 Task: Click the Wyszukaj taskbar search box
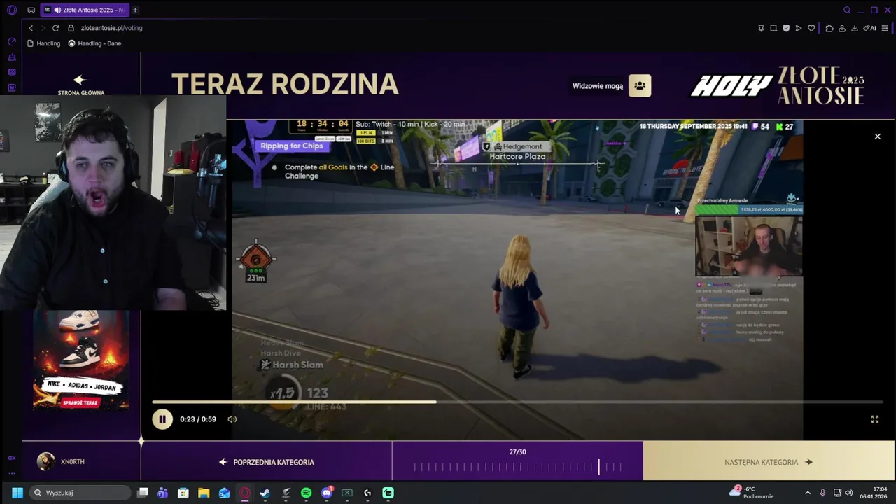[x=80, y=493]
